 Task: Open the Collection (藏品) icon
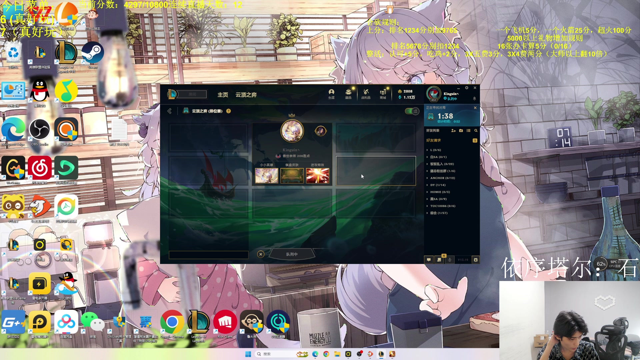coord(348,94)
